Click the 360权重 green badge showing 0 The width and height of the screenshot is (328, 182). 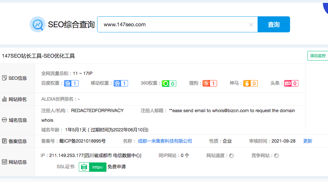pos(169,84)
